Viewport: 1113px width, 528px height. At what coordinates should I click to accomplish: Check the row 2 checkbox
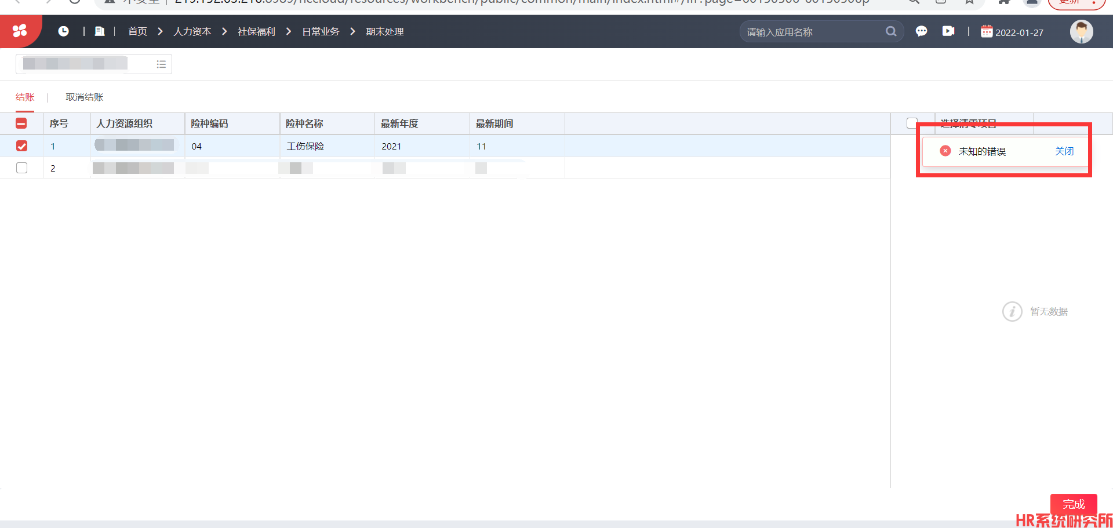click(x=21, y=168)
